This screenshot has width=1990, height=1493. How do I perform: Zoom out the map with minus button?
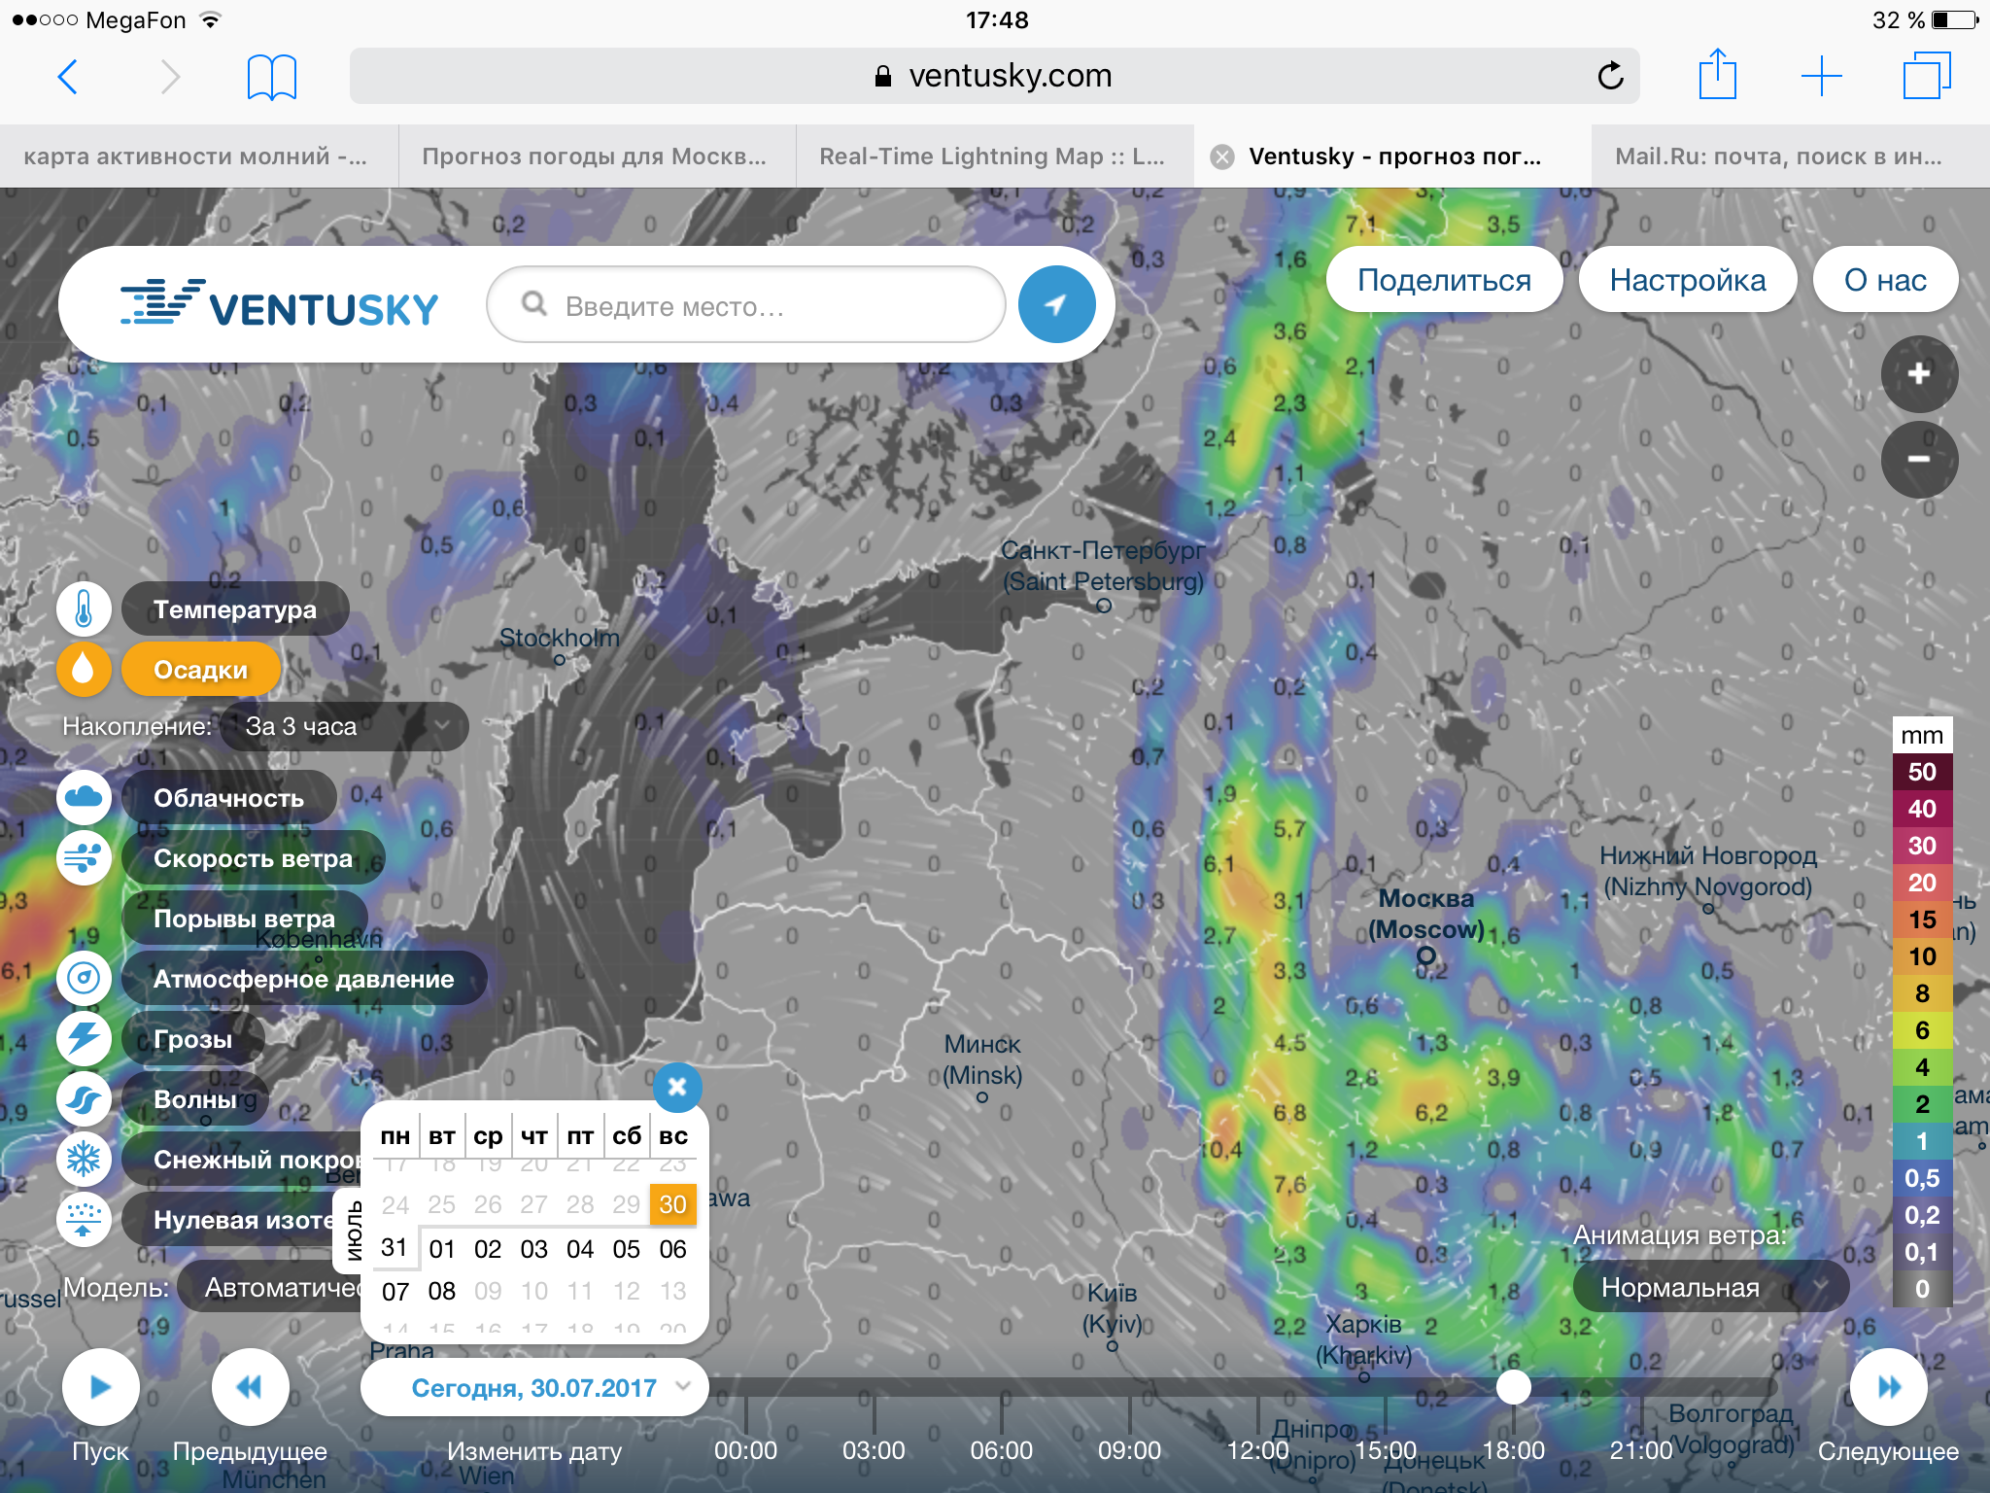[1919, 460]
